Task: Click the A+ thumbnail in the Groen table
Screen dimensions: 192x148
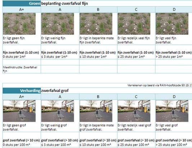Action: click(x=19, y=24)
